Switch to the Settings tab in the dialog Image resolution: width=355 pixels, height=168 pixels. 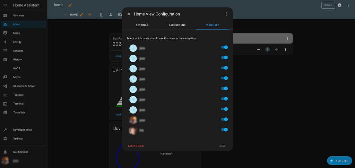click(142, 25)
